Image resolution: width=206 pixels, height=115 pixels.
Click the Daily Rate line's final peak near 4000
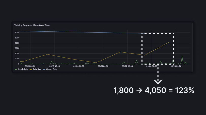[x=169, y=42]
